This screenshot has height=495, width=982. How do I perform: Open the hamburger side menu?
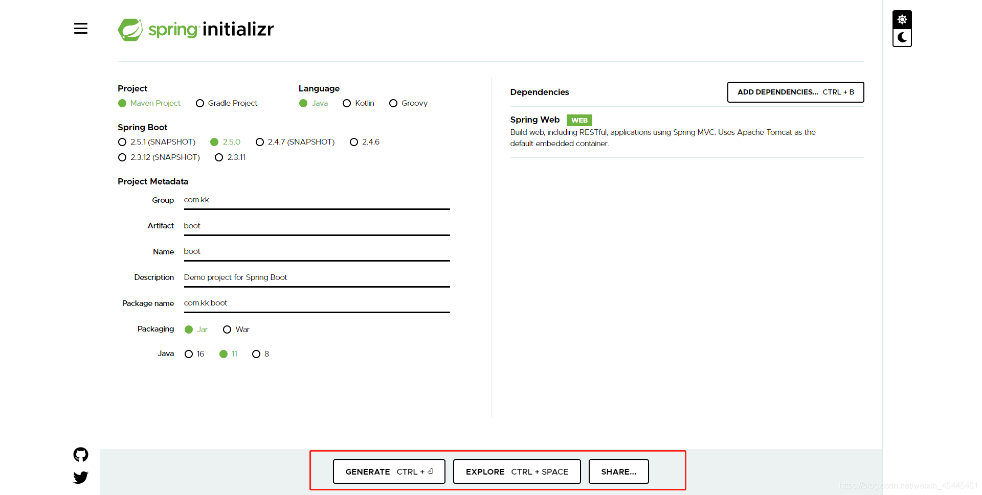tap(81, 29)
